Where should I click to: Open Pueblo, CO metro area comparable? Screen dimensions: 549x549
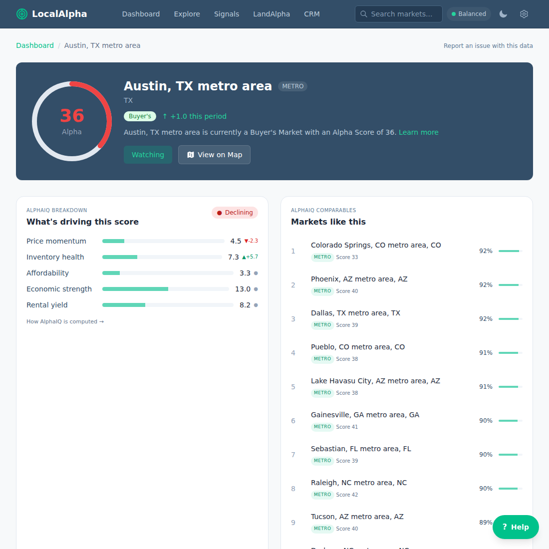[406, 352]
